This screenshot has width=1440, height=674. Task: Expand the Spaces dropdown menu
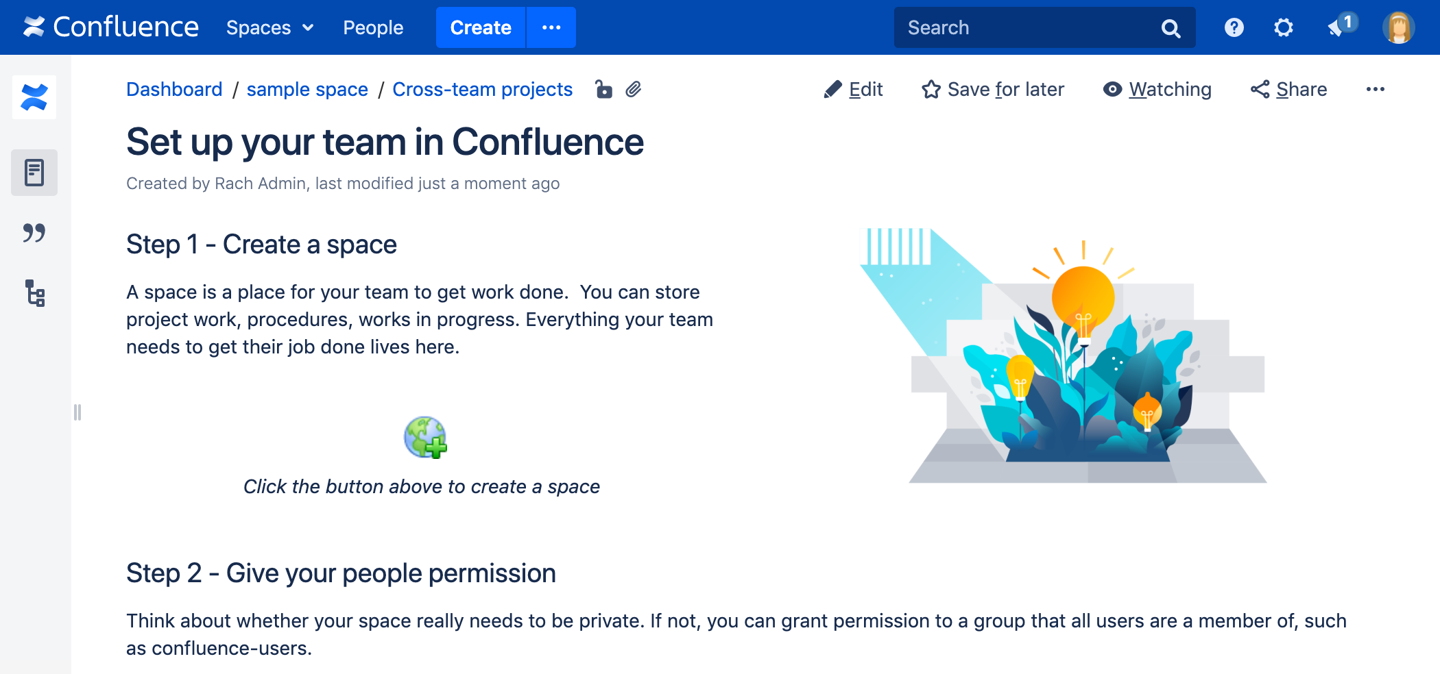(x=270, y=27)
